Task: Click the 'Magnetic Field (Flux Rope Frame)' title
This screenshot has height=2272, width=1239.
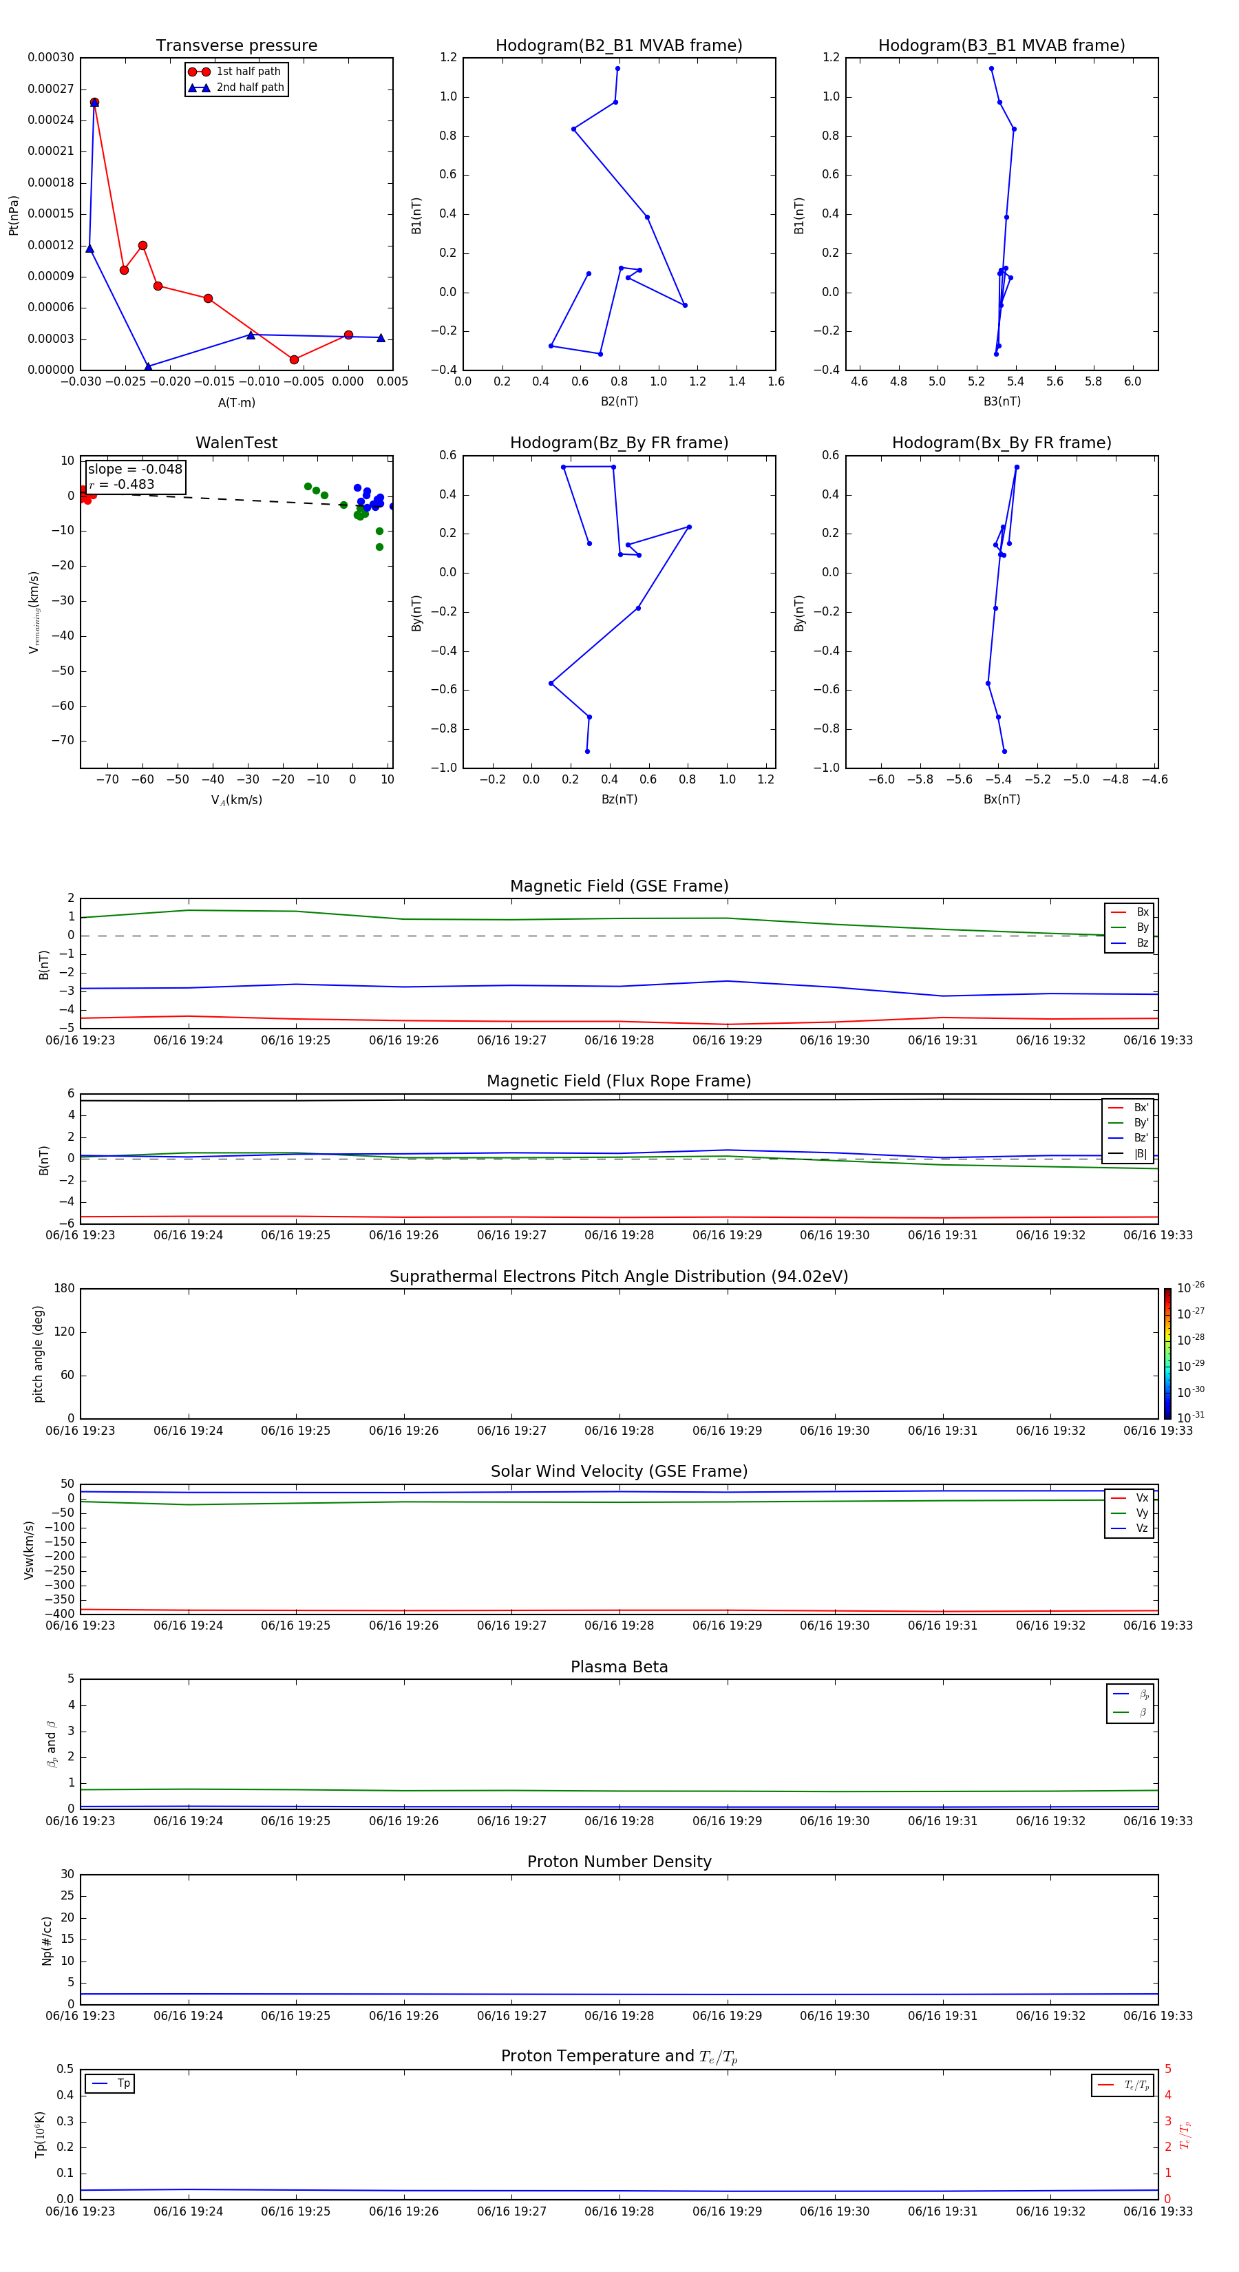Action: (x=619, y=1082)
